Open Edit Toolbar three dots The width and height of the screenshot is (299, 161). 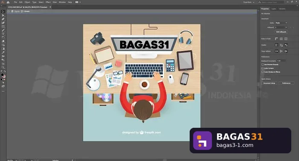(x=3, y=91)
